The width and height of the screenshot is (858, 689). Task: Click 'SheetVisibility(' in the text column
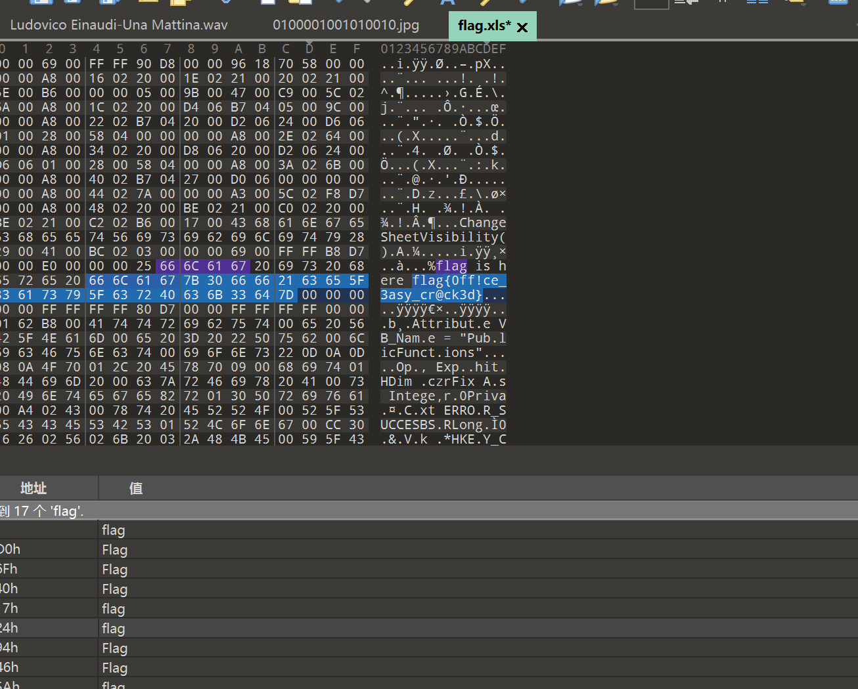click(443, 238)
